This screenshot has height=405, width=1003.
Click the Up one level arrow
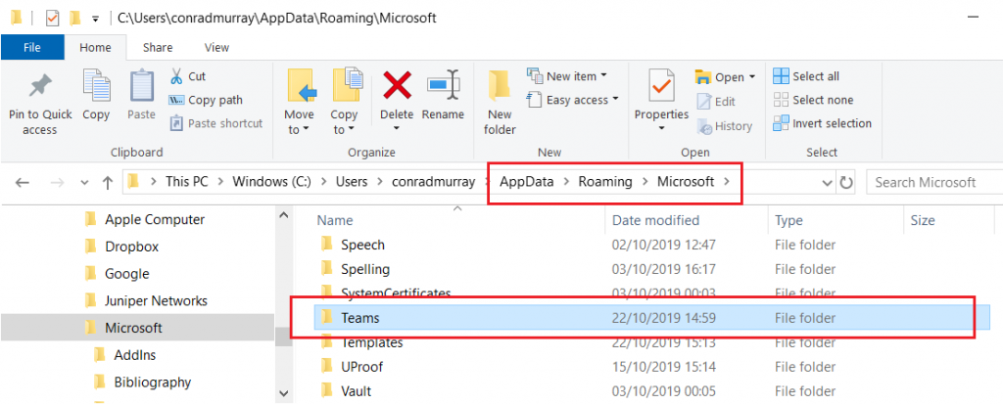[108, 183]
